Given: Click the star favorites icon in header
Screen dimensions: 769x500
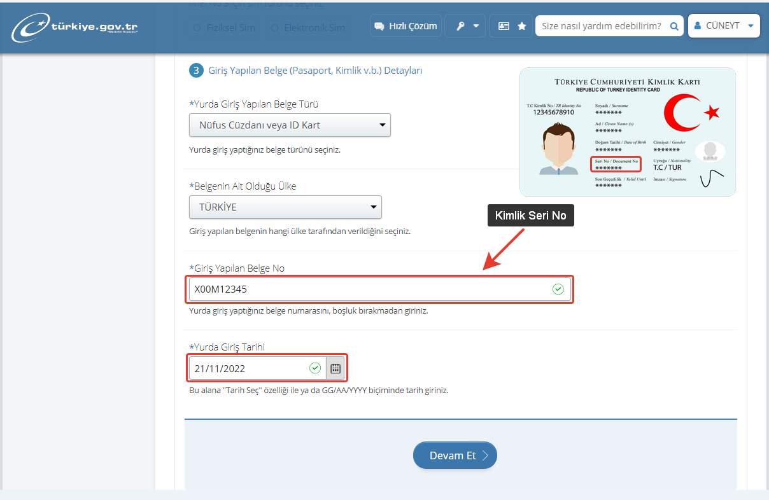Looking at the screenshot, I should (522, 26).
